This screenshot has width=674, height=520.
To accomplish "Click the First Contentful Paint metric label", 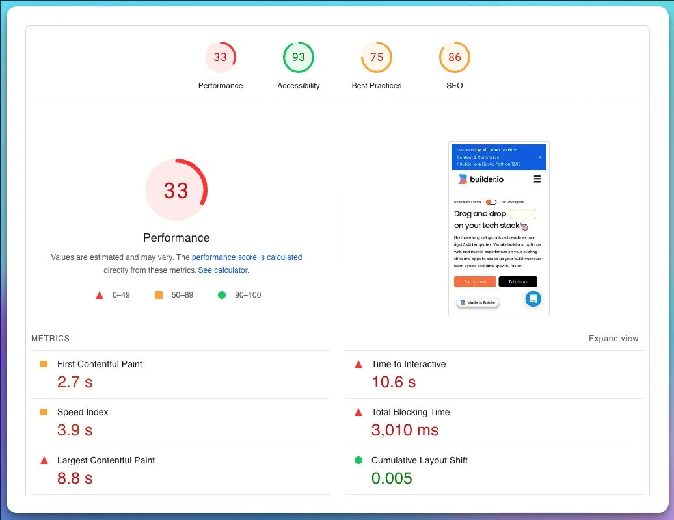I will coord(100,364).
